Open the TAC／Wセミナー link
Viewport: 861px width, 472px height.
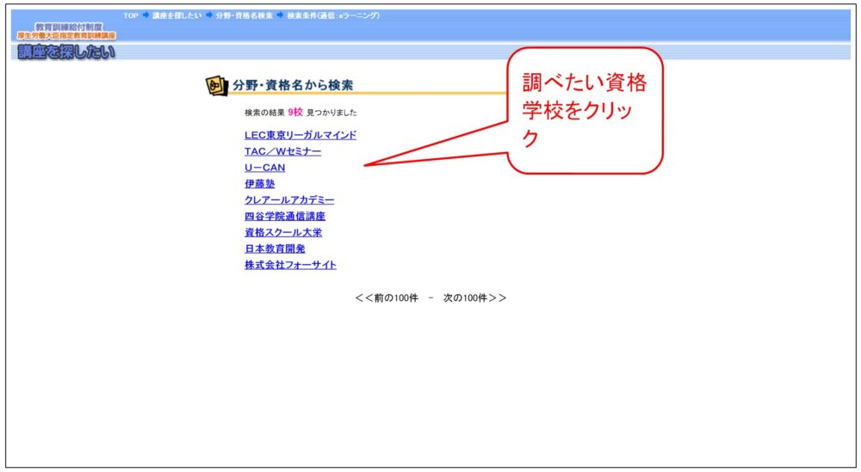(x=282, y=151)
